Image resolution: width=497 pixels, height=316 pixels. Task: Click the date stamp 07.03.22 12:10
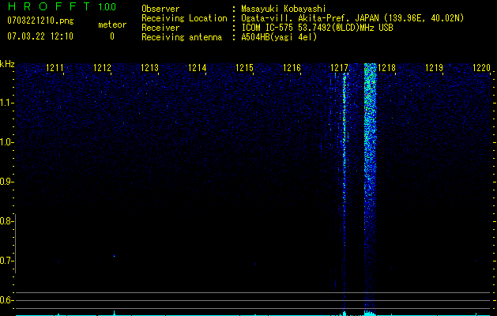coord(40,36)
